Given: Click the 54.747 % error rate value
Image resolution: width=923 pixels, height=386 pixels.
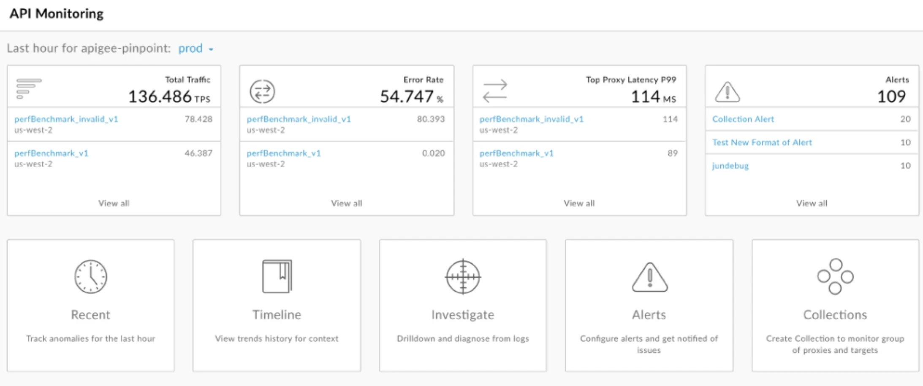Looking at the screenshot, I should coord(412,96).
